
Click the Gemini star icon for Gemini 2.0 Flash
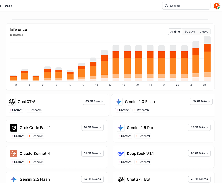coord(119,102)
